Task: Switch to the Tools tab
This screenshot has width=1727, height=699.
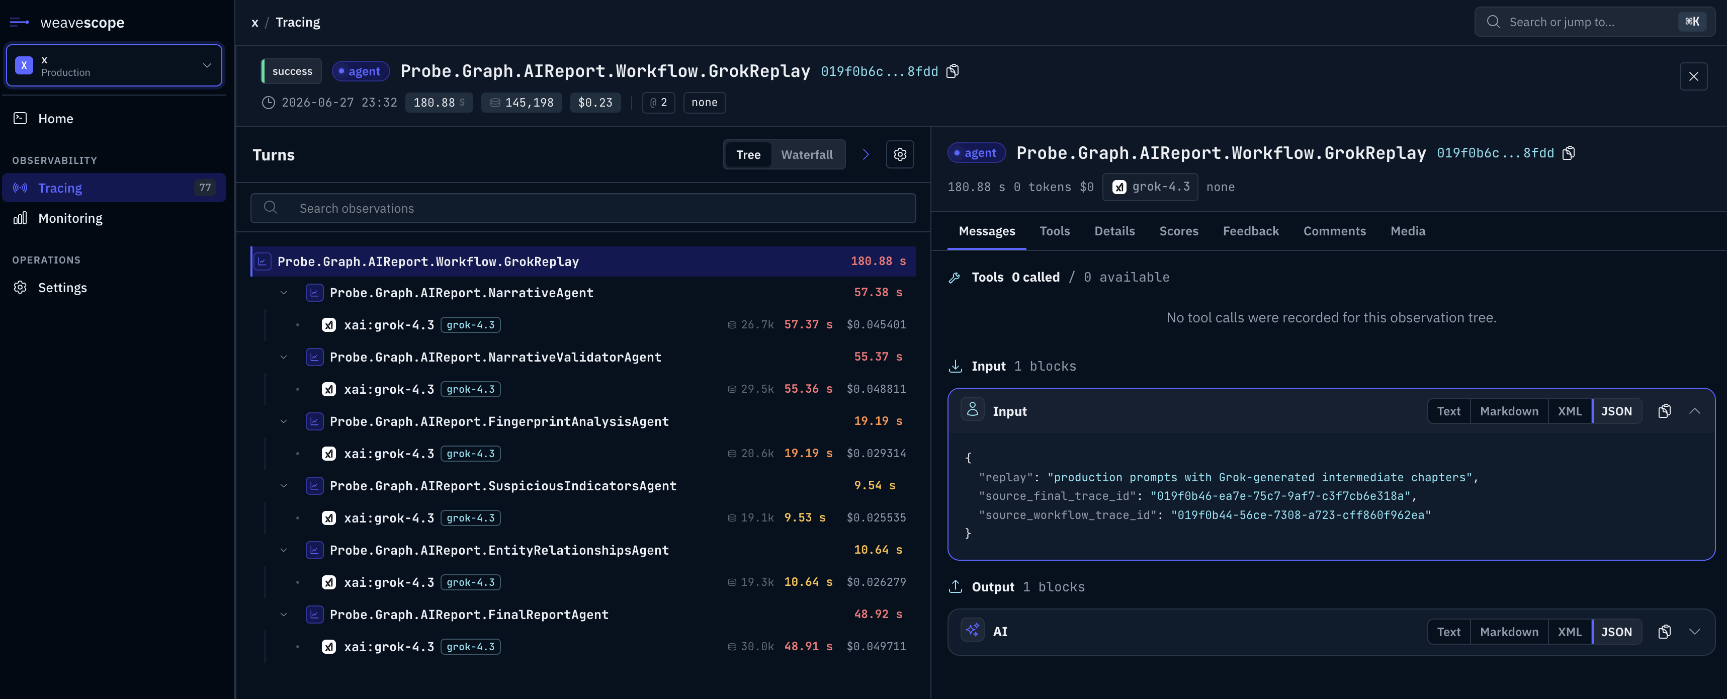Action: [1054, 231]
